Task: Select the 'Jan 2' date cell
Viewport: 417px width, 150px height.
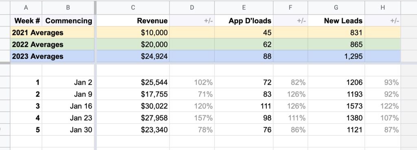Action: (x=68, y=82)
